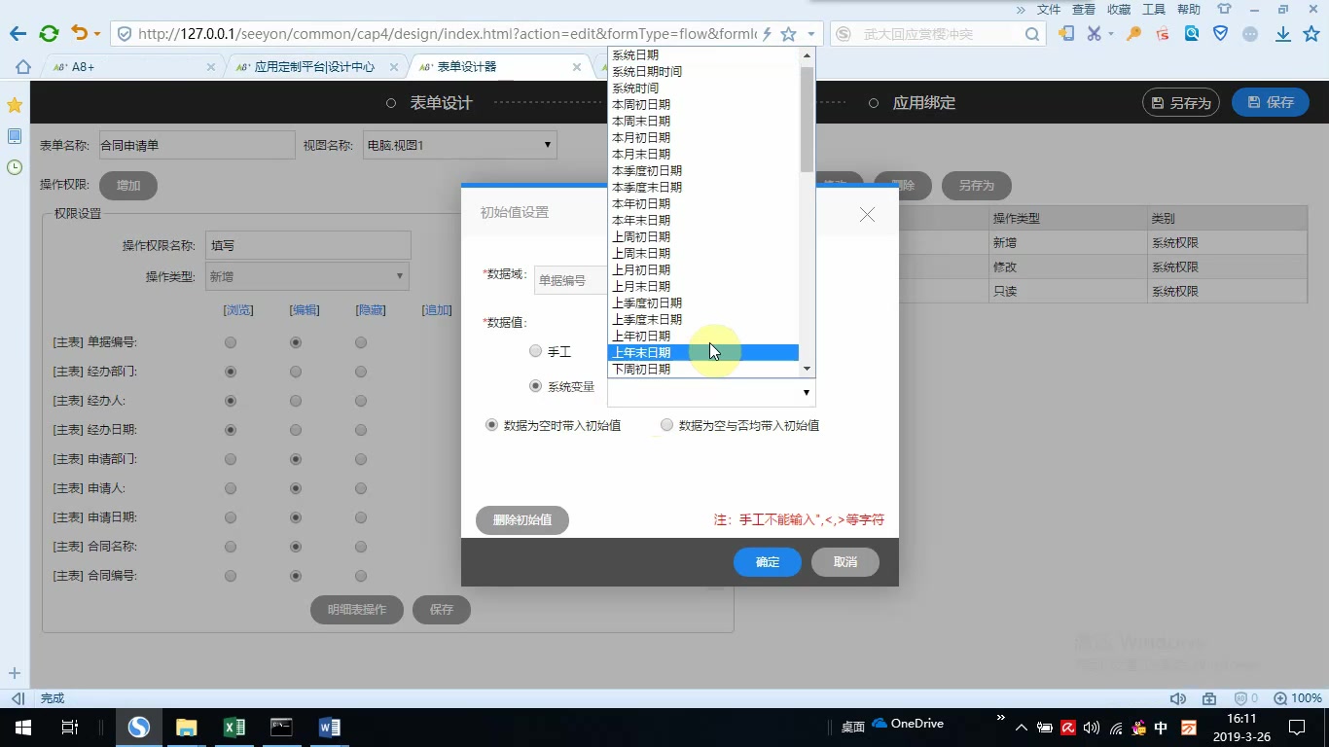Open favorites star at the toolbar's right end

tap(1311, 34)
